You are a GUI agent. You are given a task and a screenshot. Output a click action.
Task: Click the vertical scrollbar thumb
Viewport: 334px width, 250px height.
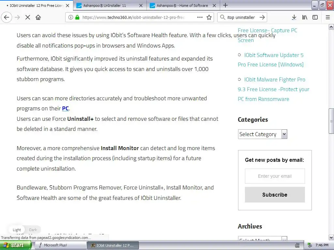[x=331, y=121]
